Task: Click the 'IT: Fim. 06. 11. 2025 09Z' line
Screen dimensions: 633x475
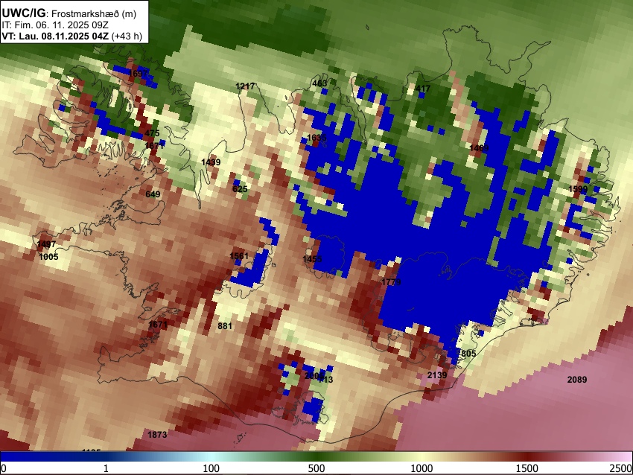Action: point(55,25)
